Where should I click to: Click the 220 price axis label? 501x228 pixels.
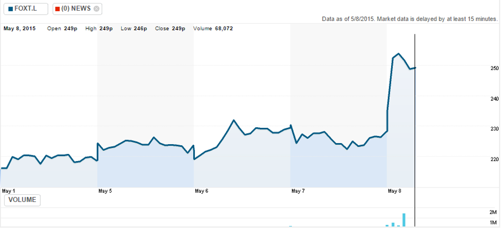pos(495,159)
